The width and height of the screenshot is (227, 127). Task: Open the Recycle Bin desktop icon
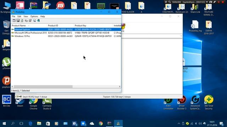pyautogui.click(x=6, y=28)
